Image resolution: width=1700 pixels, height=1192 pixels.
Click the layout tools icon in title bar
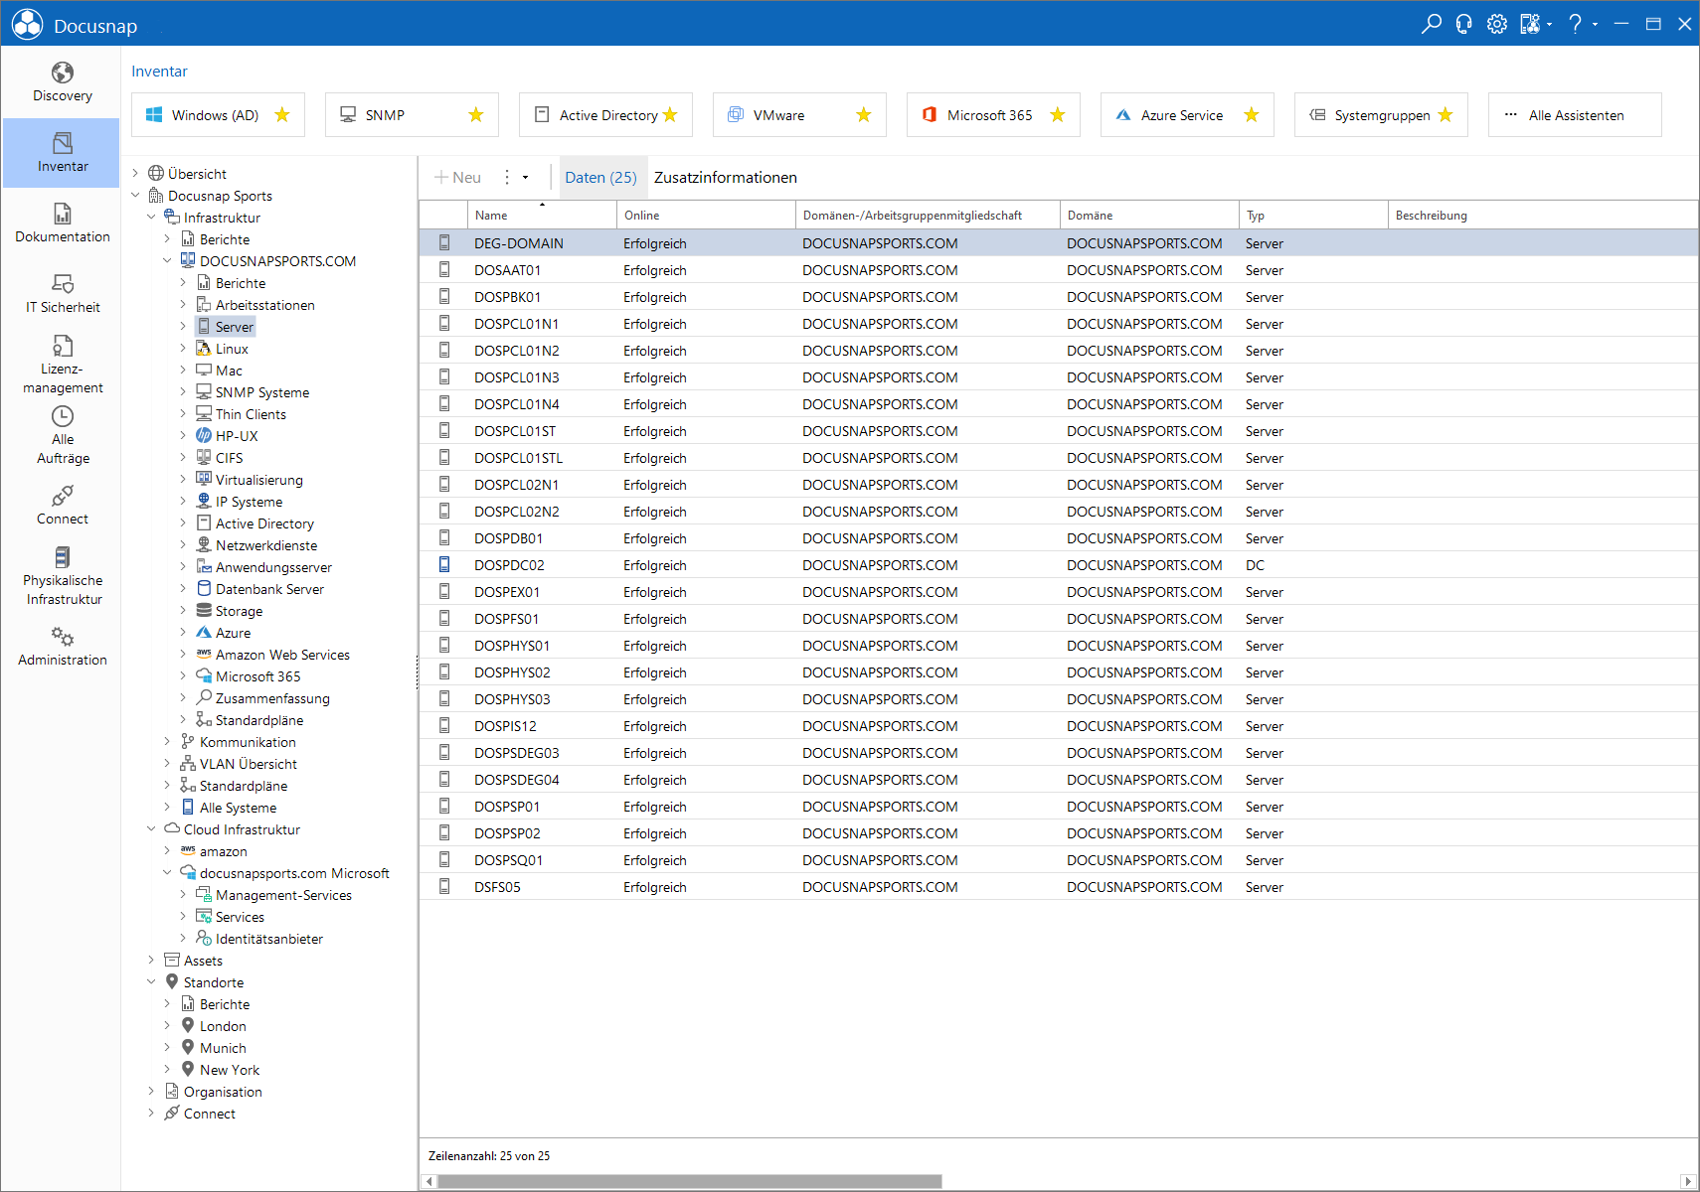[x=1530, y=24]
